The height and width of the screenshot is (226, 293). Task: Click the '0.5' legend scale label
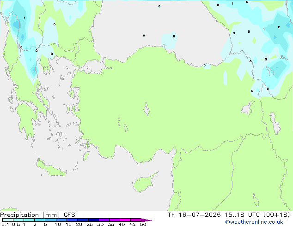coord(16,224)
